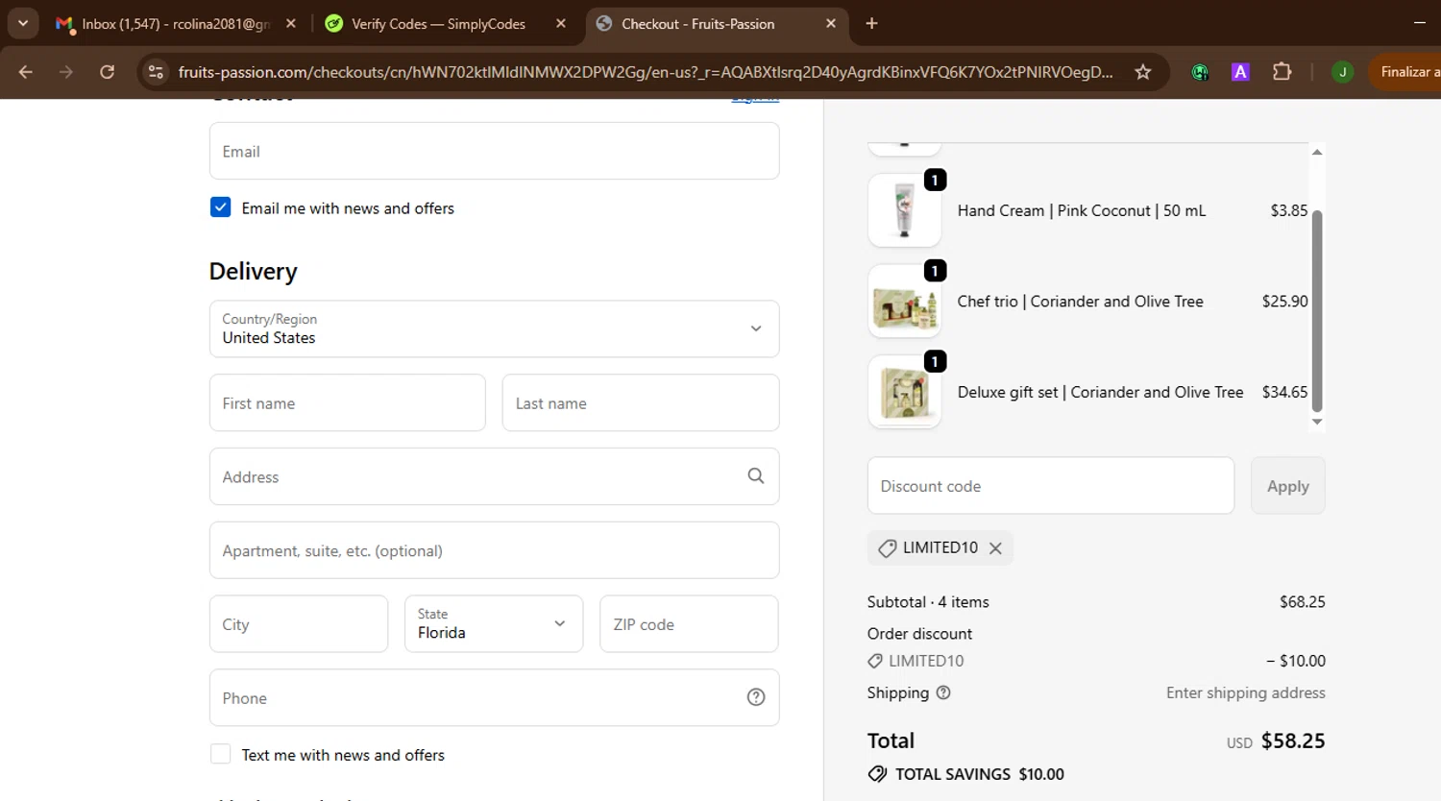Click the Subtotal value $68.25
This screenshot has width=1441, height=801.
pyautogui.click(x=1302, y=602)
